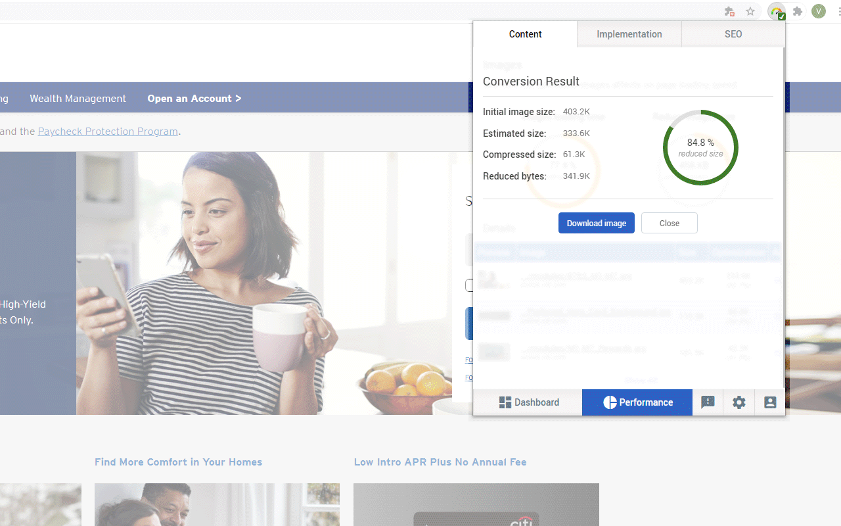Click the Download image button
This screenshot has width=841, height=526.
596,223
